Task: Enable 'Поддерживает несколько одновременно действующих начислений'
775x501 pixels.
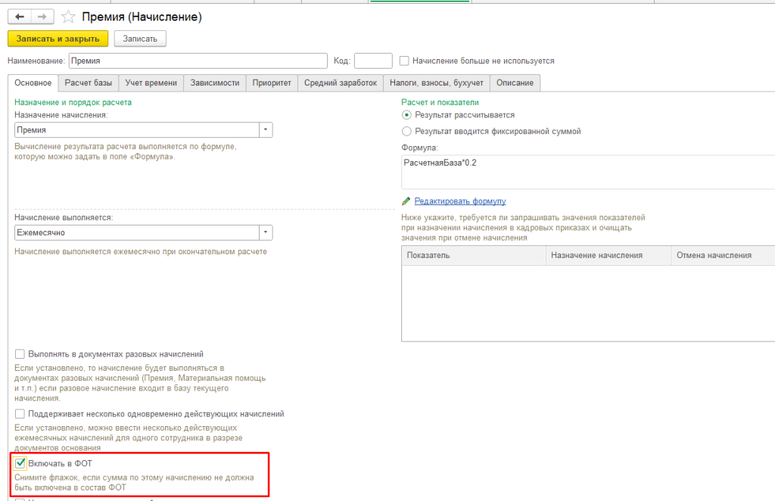Action: (20, 414)
